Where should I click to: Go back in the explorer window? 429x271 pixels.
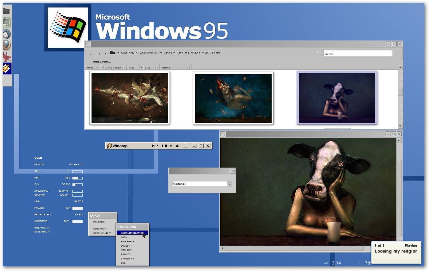pyautogui.click(x=90, y=53)
